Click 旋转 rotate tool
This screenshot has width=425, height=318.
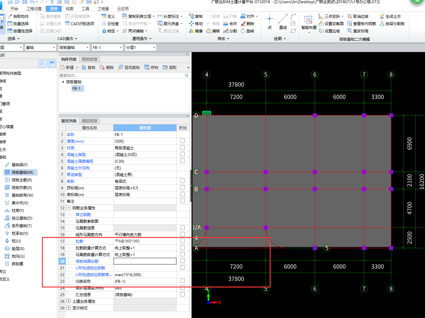pos(247,31)
